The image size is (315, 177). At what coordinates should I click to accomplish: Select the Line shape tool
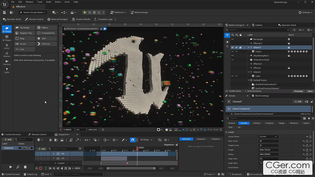25,49
